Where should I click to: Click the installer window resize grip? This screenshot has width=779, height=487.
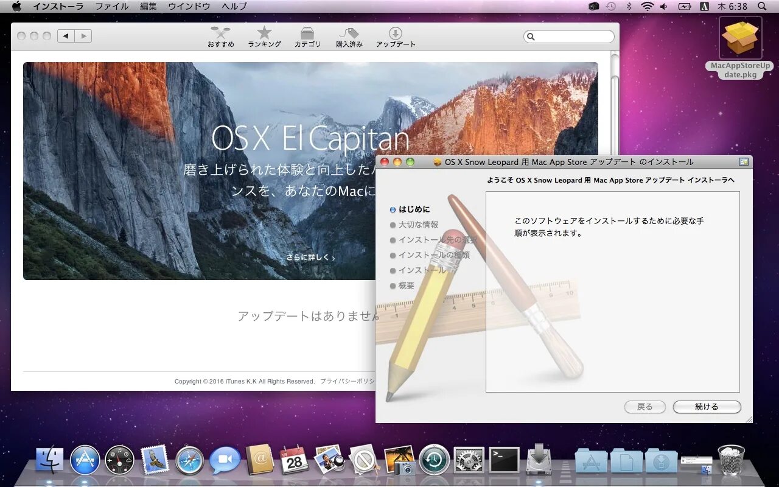pyautogui.click(x=749, y=419)
